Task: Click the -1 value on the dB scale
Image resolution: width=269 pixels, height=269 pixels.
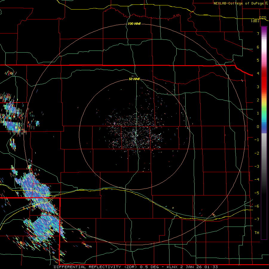Action: pyautogui.click(x=257, y=140)
